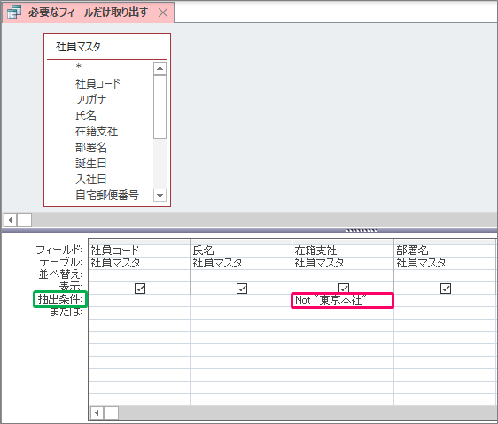Select 入社日 in the field list
Image resolution: width=498 pixels, height=424 pixels.
91,179
